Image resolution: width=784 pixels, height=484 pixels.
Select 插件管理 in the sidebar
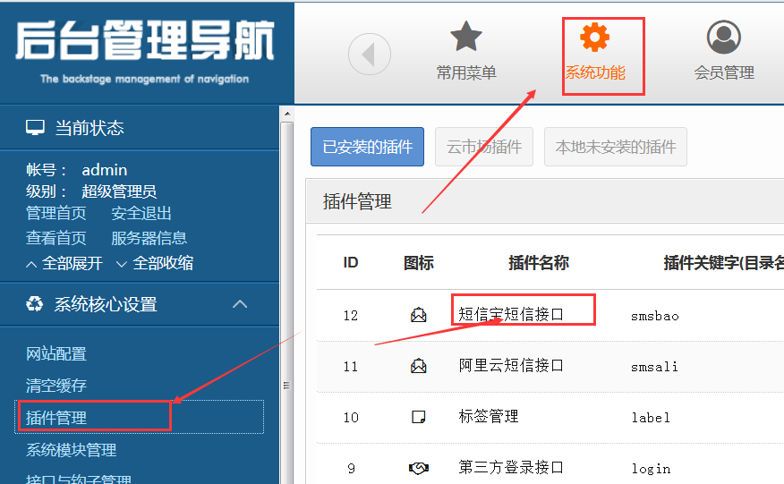pyautogui.click(x=56, y=418)
